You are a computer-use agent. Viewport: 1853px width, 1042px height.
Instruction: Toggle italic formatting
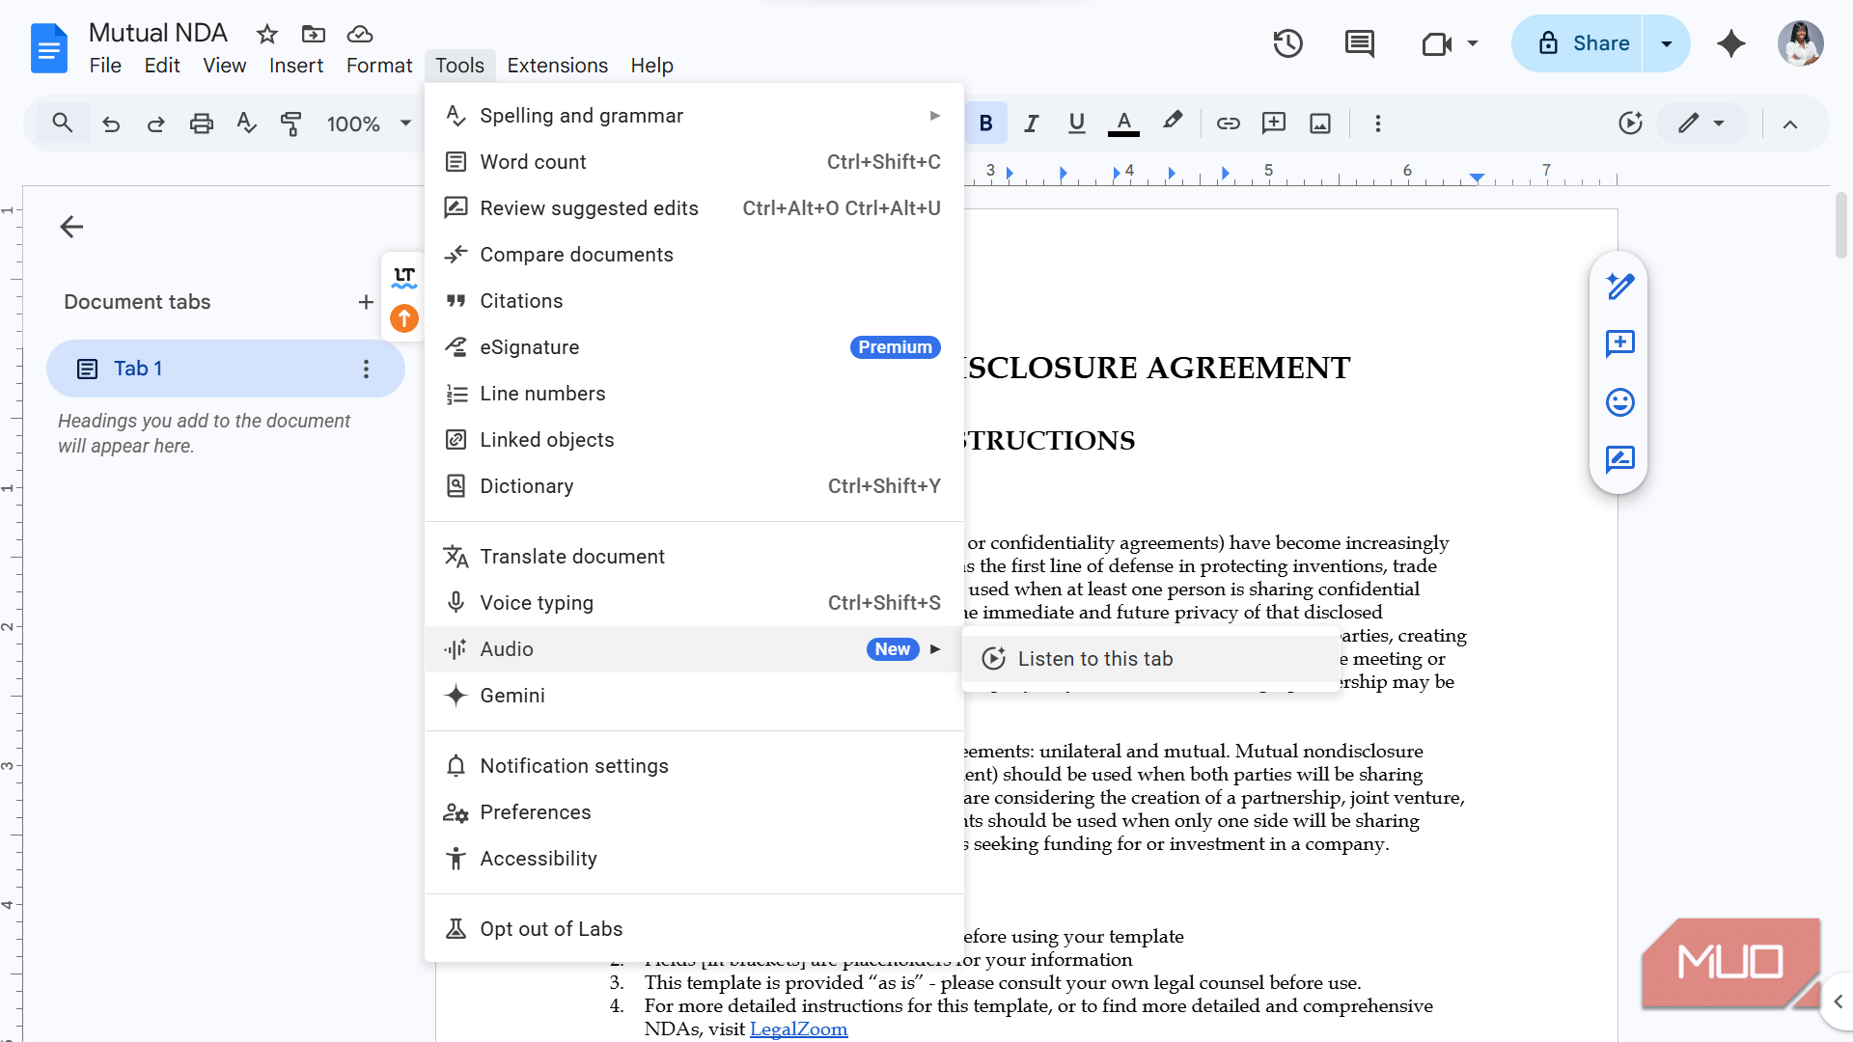1031,123
